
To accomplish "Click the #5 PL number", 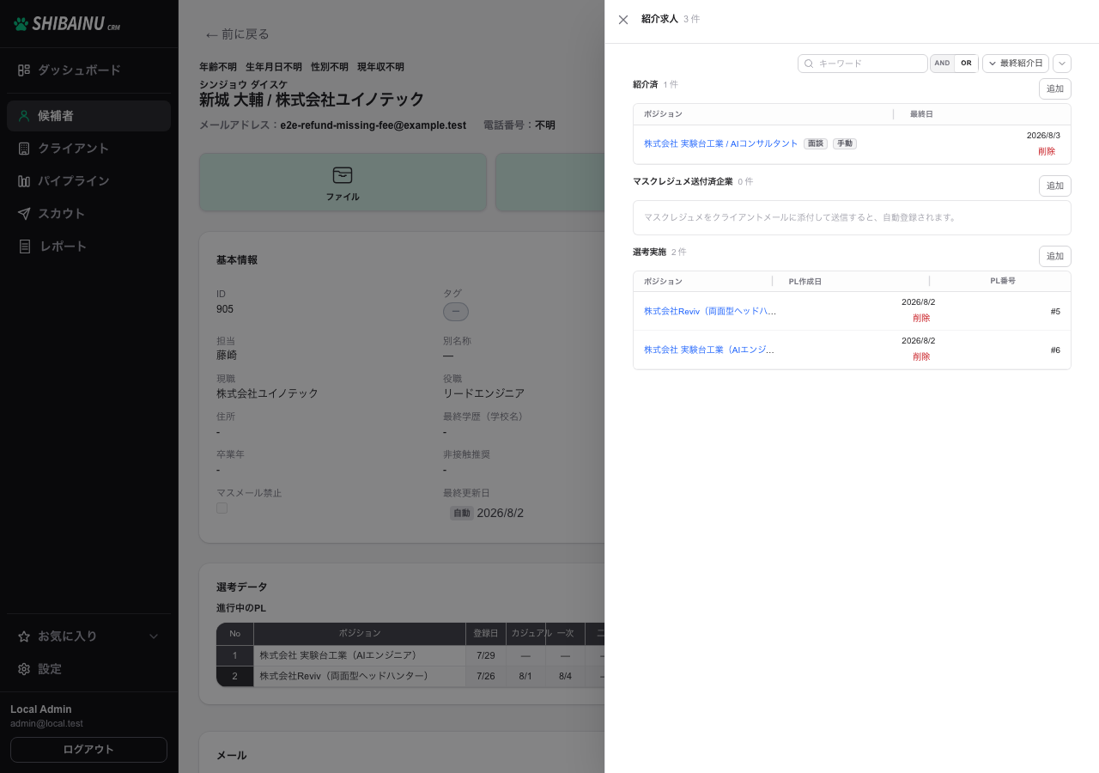I will [x=1055, y=311].
